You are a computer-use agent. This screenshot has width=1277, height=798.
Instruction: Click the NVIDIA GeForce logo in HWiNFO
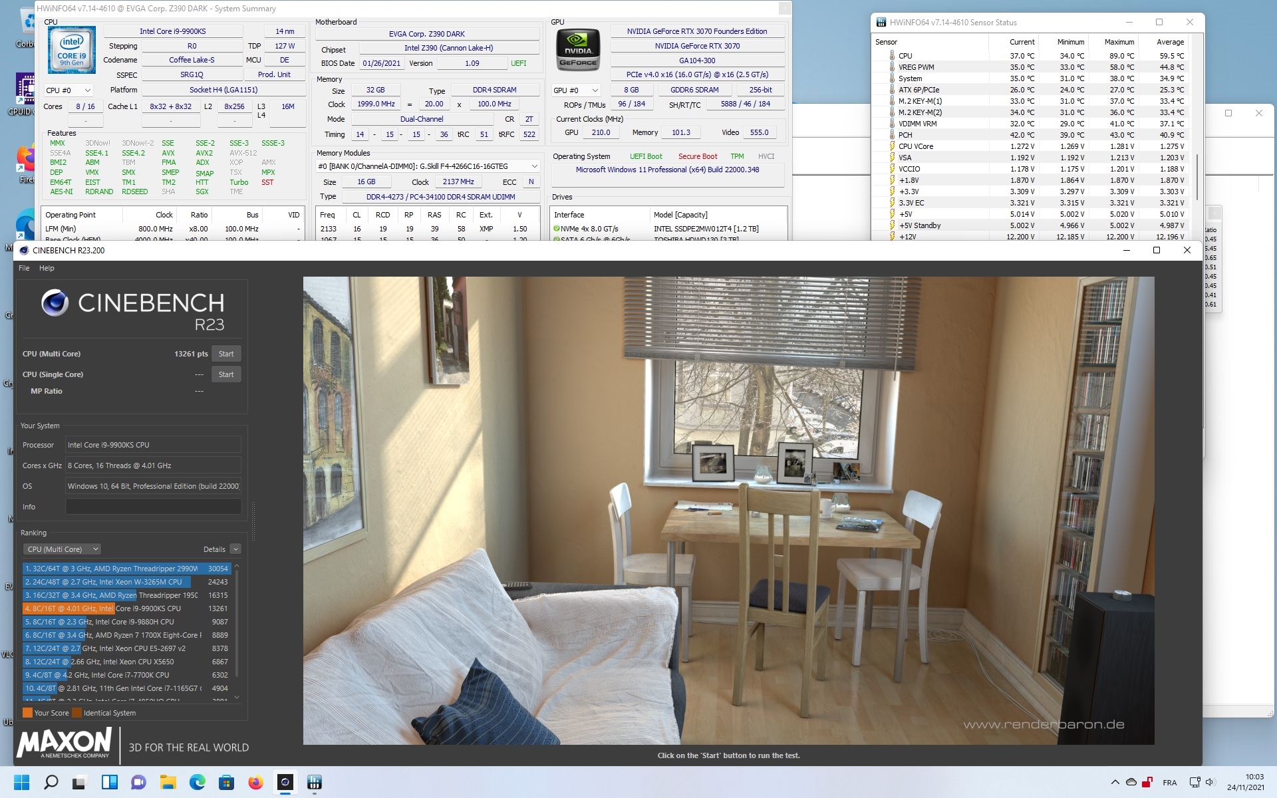coord(578,50)
